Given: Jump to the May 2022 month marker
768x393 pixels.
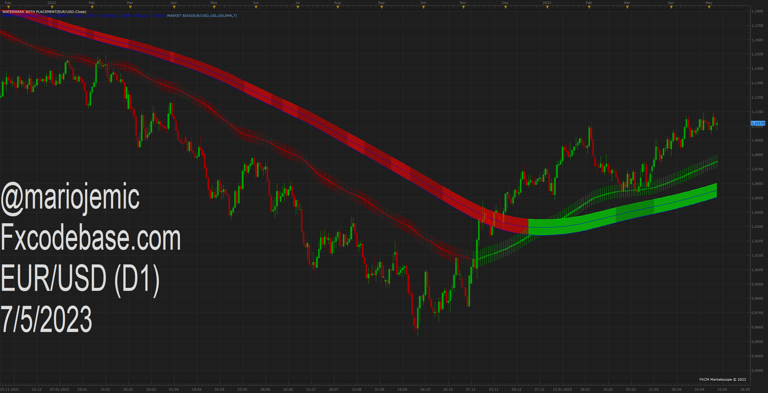Looking at the screenshot, I should 214,7.
